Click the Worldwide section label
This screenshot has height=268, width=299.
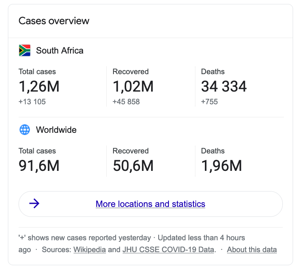coord(56,130)
